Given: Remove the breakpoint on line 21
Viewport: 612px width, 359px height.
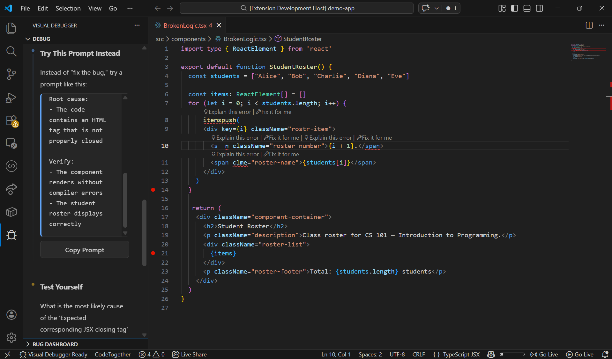Looking at the screenshot, I should 153,253.
